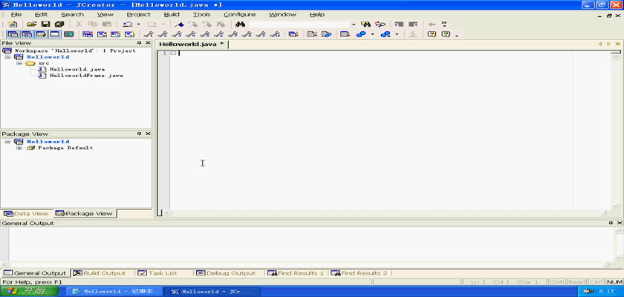Image resolution: width=624 pixels, height=297 pixels.
Task: Collapse the Helloworld project in File View
Action: coord(7,57)
